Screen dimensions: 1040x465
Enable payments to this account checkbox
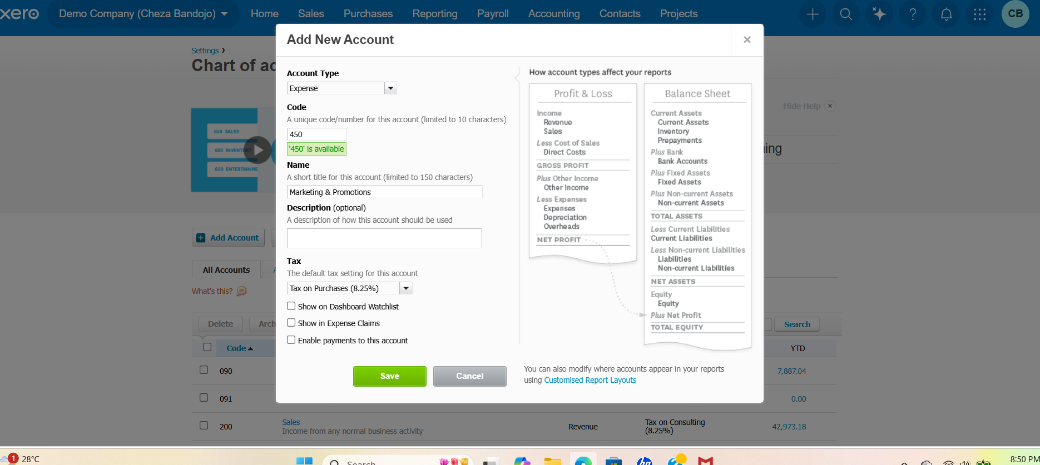(x=291, y=340)
